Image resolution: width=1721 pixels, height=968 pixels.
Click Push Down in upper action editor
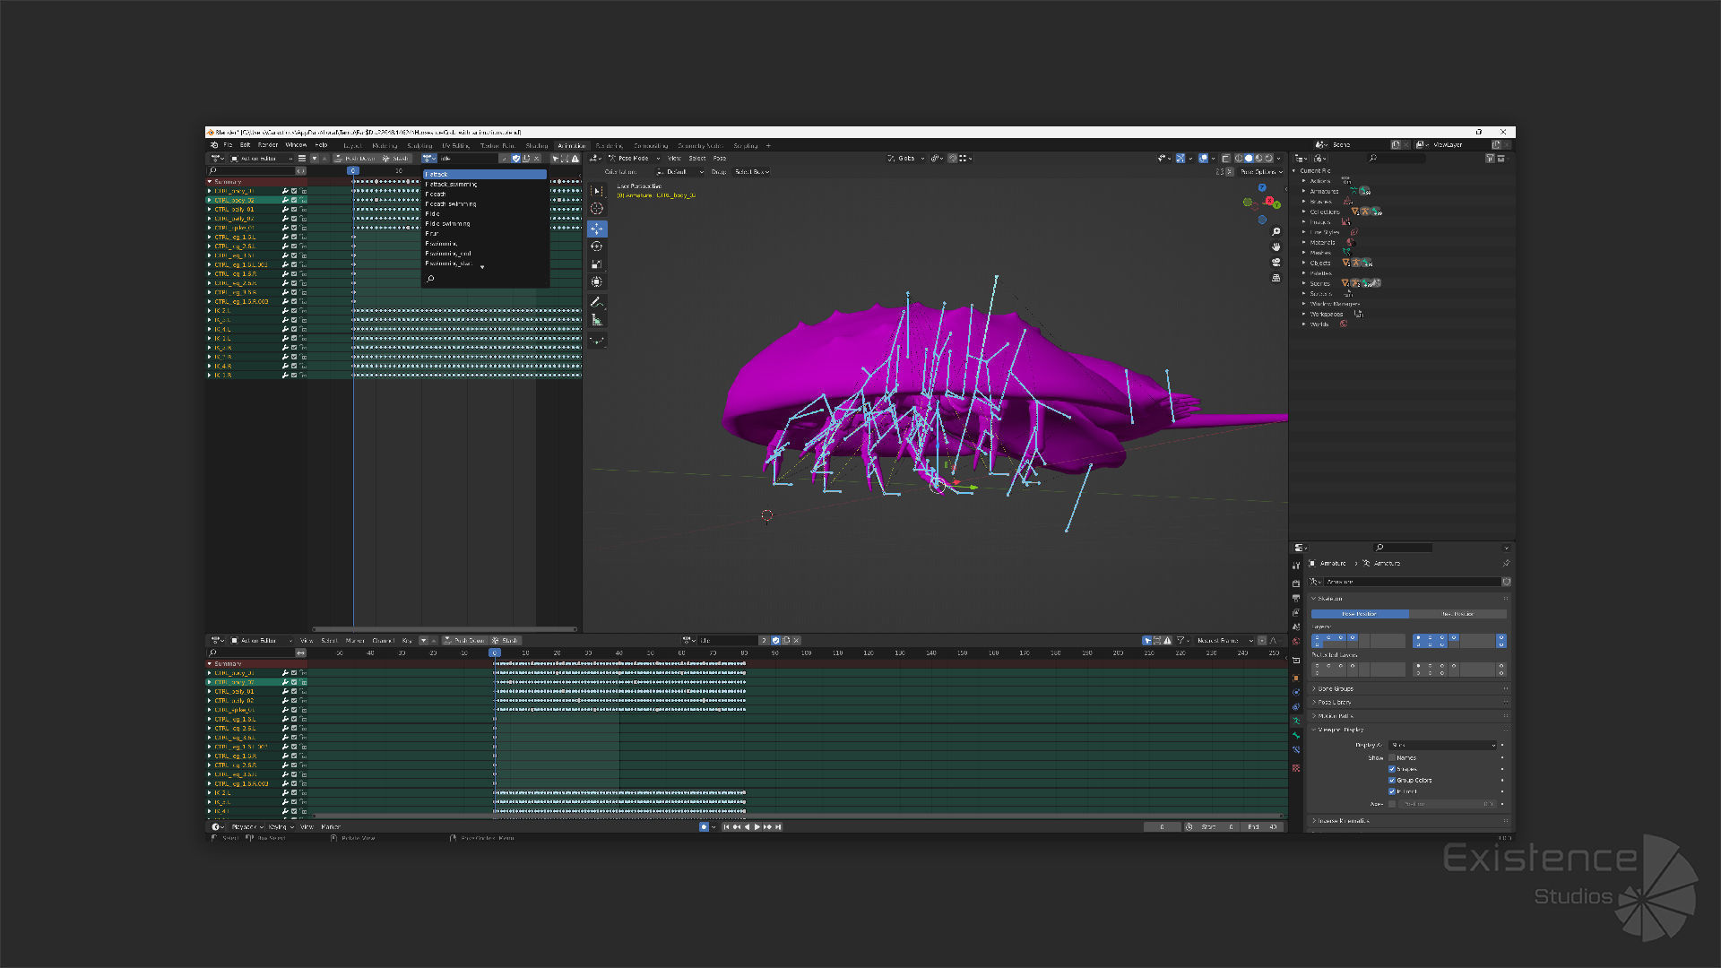click(356, 159)
